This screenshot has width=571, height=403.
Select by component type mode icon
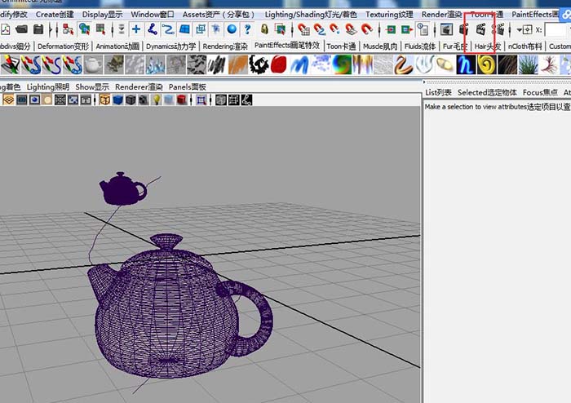[x=100, y=29]
